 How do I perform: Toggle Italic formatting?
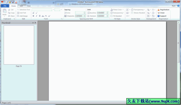(x=37, y=16)
